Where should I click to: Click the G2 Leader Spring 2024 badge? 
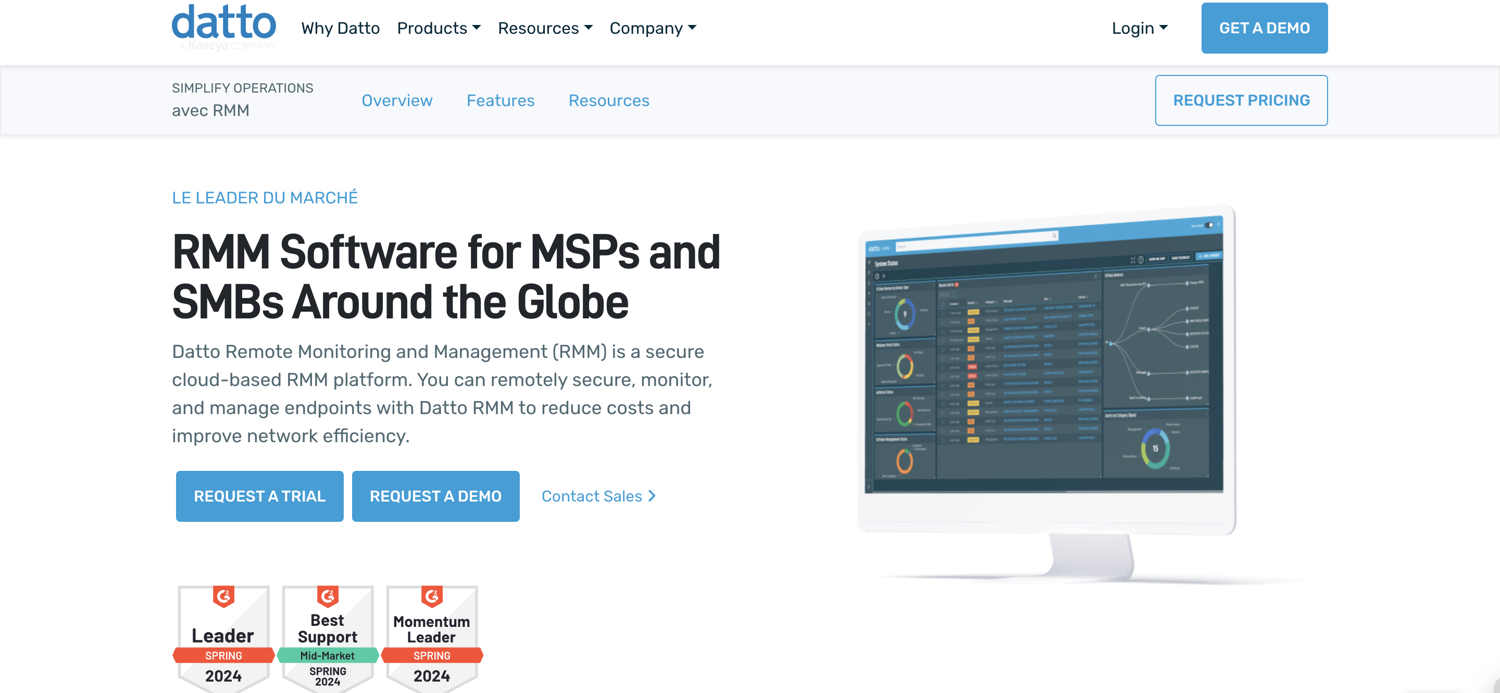point(223,638)
